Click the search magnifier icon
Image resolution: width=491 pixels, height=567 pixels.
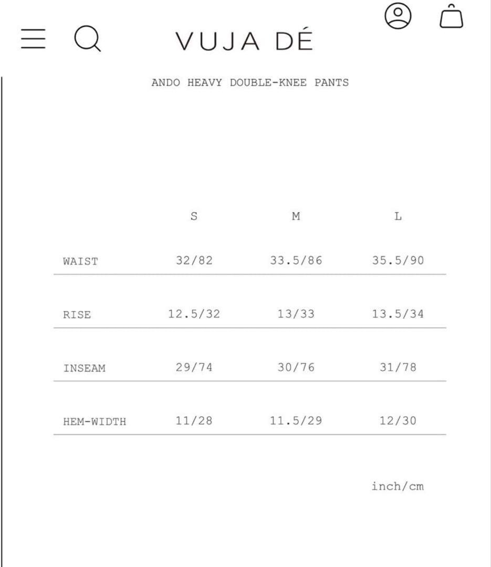(87, 39)
